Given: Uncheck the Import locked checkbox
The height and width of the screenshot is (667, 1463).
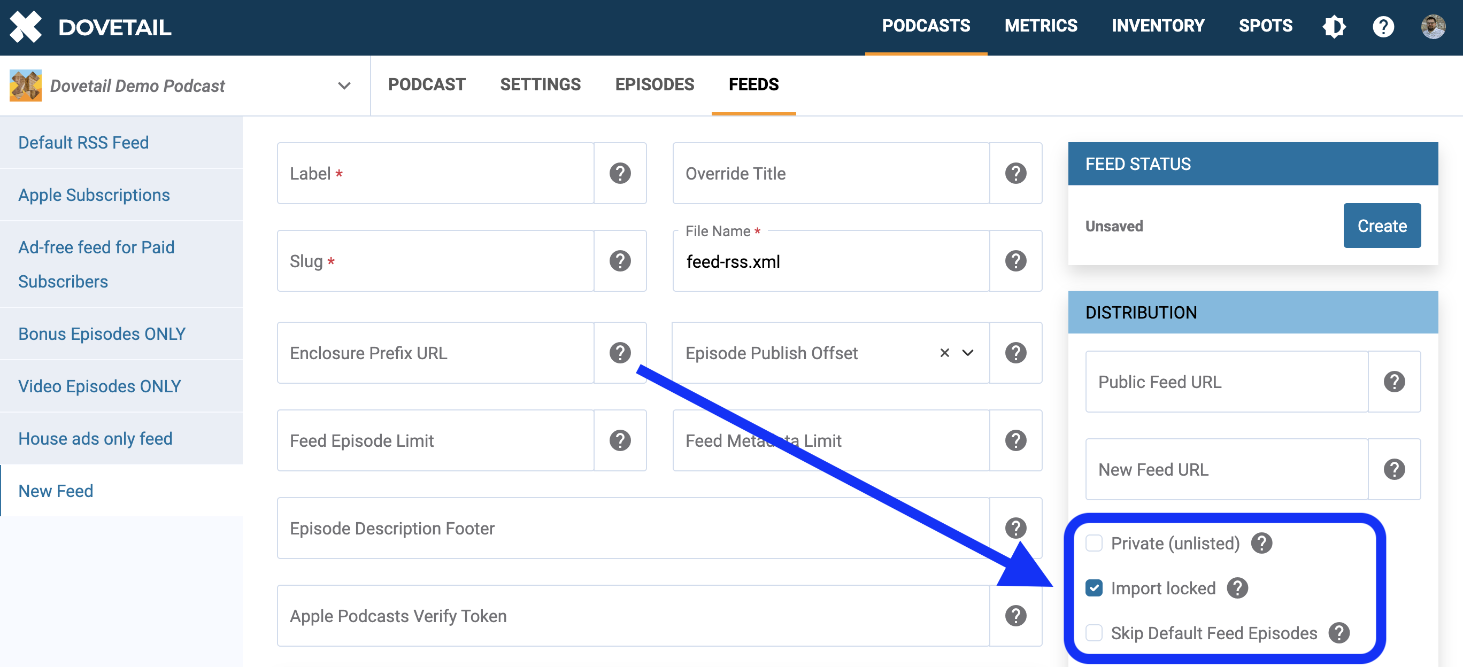Looking at the screenshot, I should click(1094, 588).
